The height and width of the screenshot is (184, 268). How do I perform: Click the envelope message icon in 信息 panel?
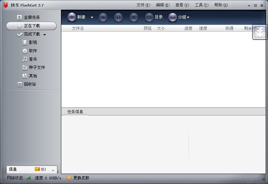pyautogui.click(x=37, y=169)
